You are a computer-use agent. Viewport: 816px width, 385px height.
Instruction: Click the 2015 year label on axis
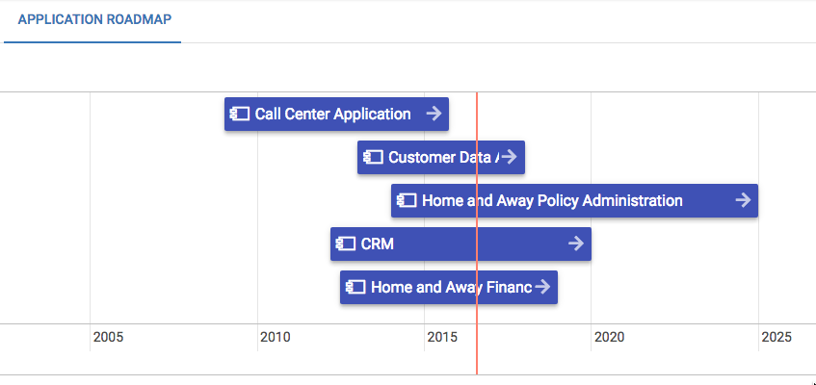point(442,338)
